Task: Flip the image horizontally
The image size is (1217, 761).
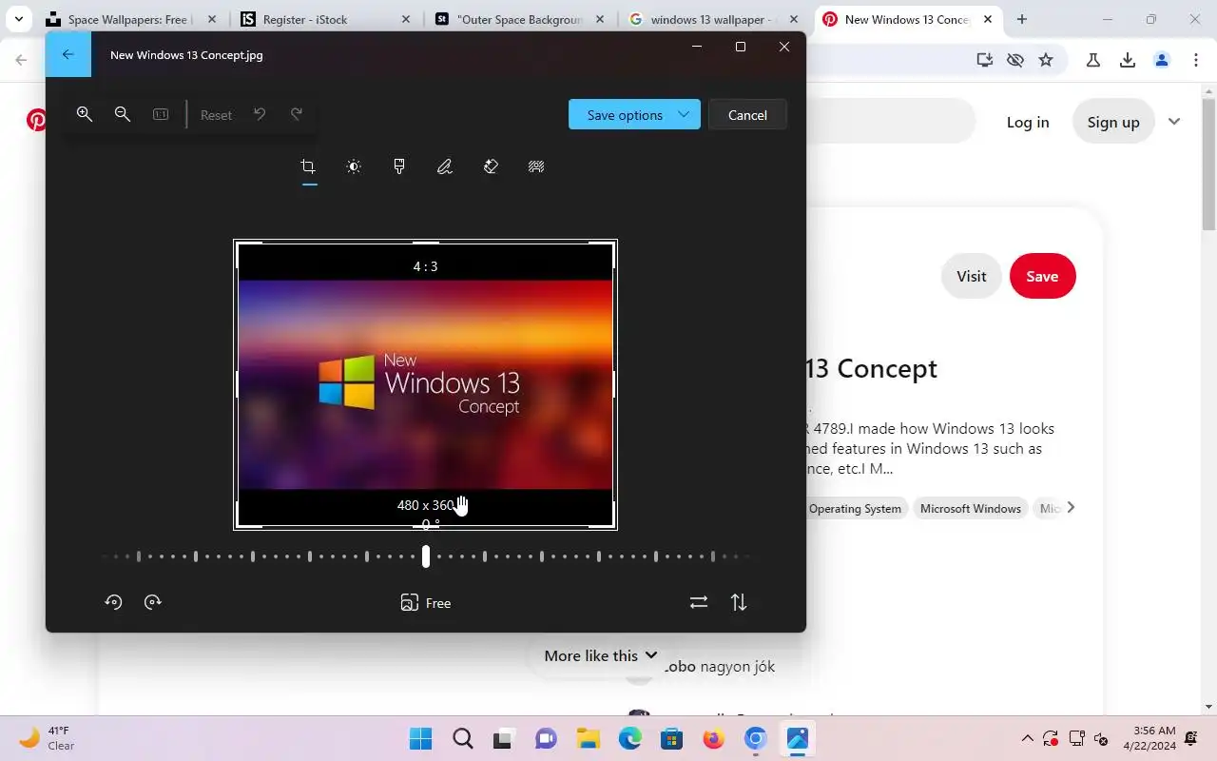Action: point(699,602)
